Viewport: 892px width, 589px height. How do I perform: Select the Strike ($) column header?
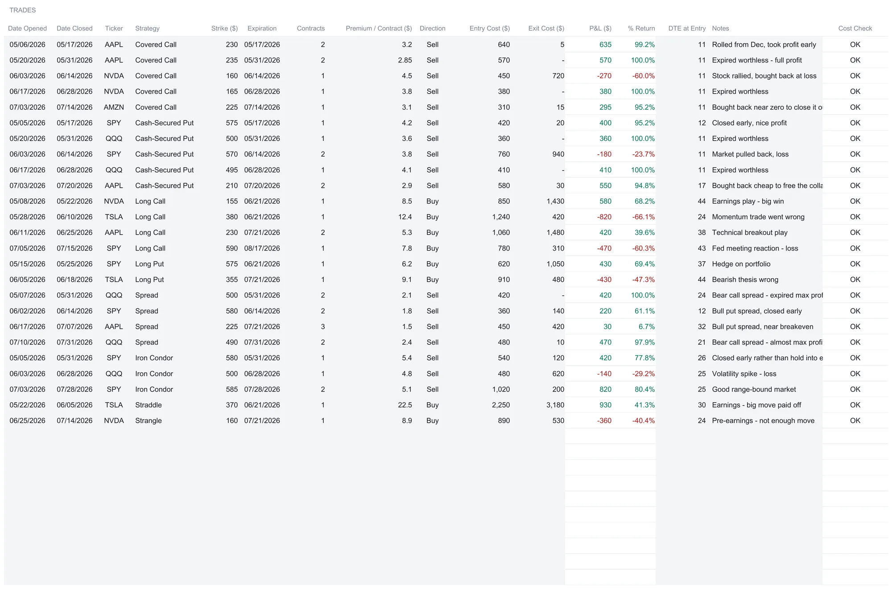click(x=224, y=28)
